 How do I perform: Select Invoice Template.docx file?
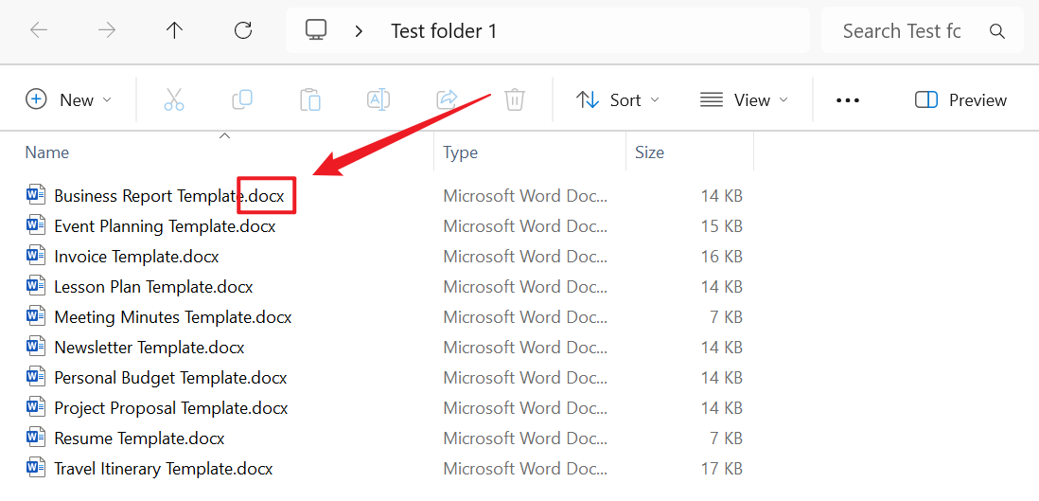pyautogui.click(x=136, y=257)
